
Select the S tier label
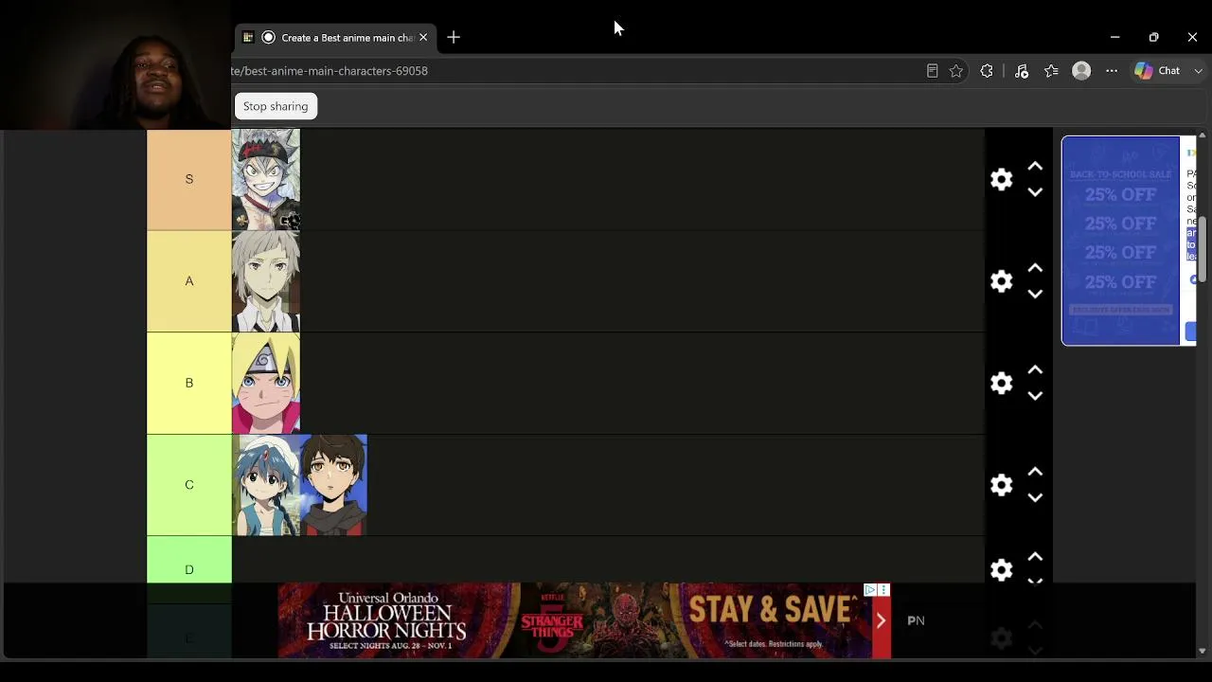(x=189, y=179)
